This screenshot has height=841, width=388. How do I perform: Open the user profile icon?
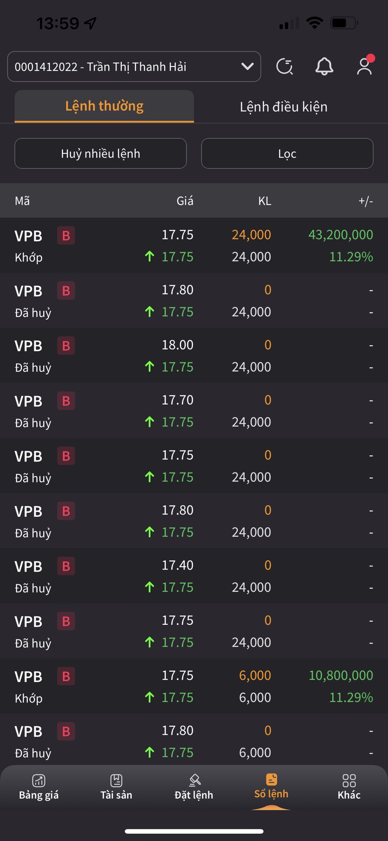coord(364,67)
